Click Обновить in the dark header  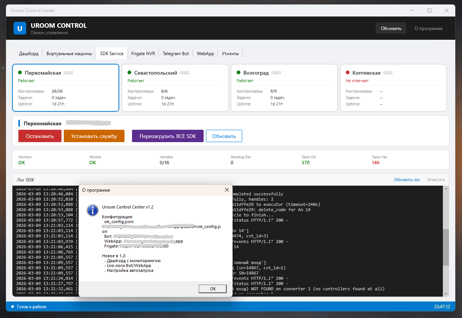click(391, 28)
